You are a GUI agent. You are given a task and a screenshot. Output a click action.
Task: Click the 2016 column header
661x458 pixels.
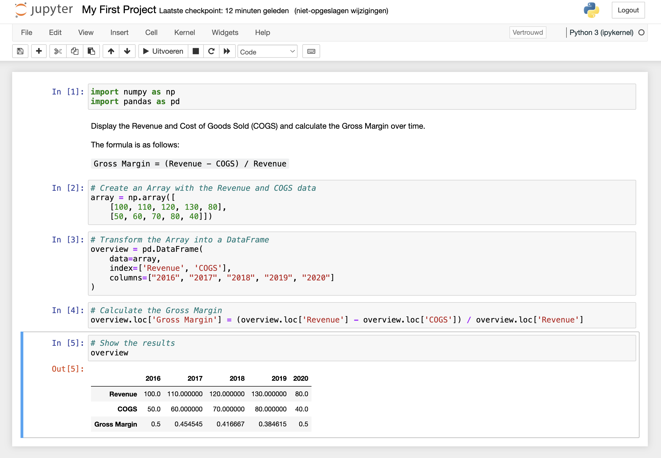coord(153,378)
